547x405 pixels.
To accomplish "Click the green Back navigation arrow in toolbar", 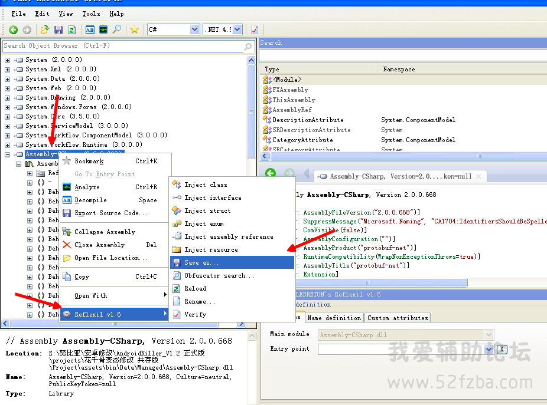I will point(13,29).
